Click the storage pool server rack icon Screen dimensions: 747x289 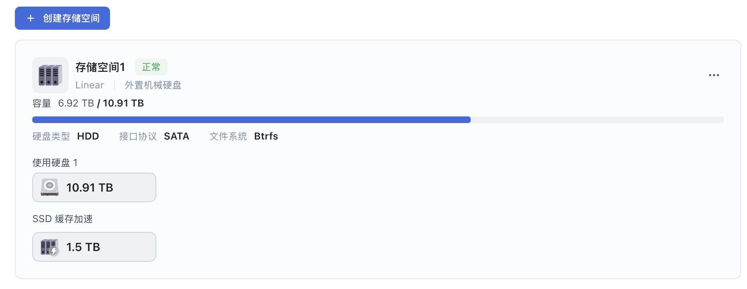pos(50,75)
